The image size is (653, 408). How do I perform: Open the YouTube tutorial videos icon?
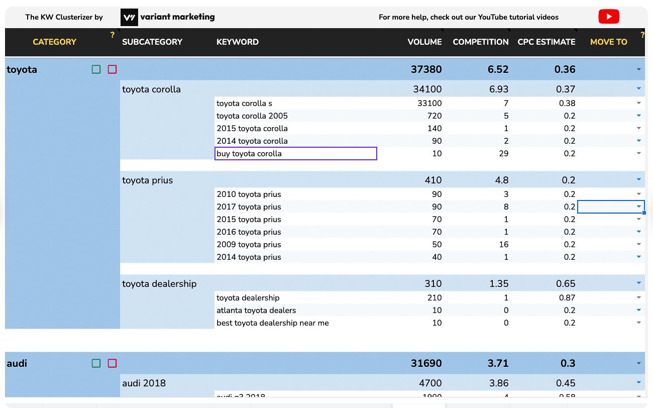tap(609, 17)
